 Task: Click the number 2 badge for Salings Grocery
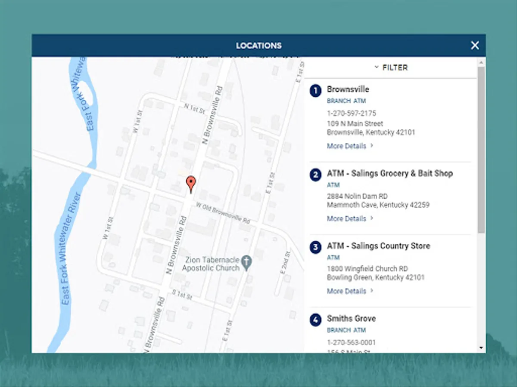pos(316,175)
